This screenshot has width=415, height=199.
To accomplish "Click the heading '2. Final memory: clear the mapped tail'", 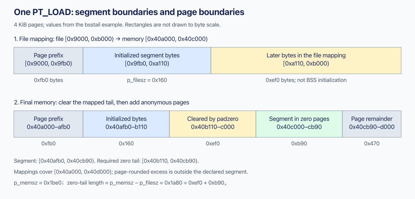I will [101, 102].
